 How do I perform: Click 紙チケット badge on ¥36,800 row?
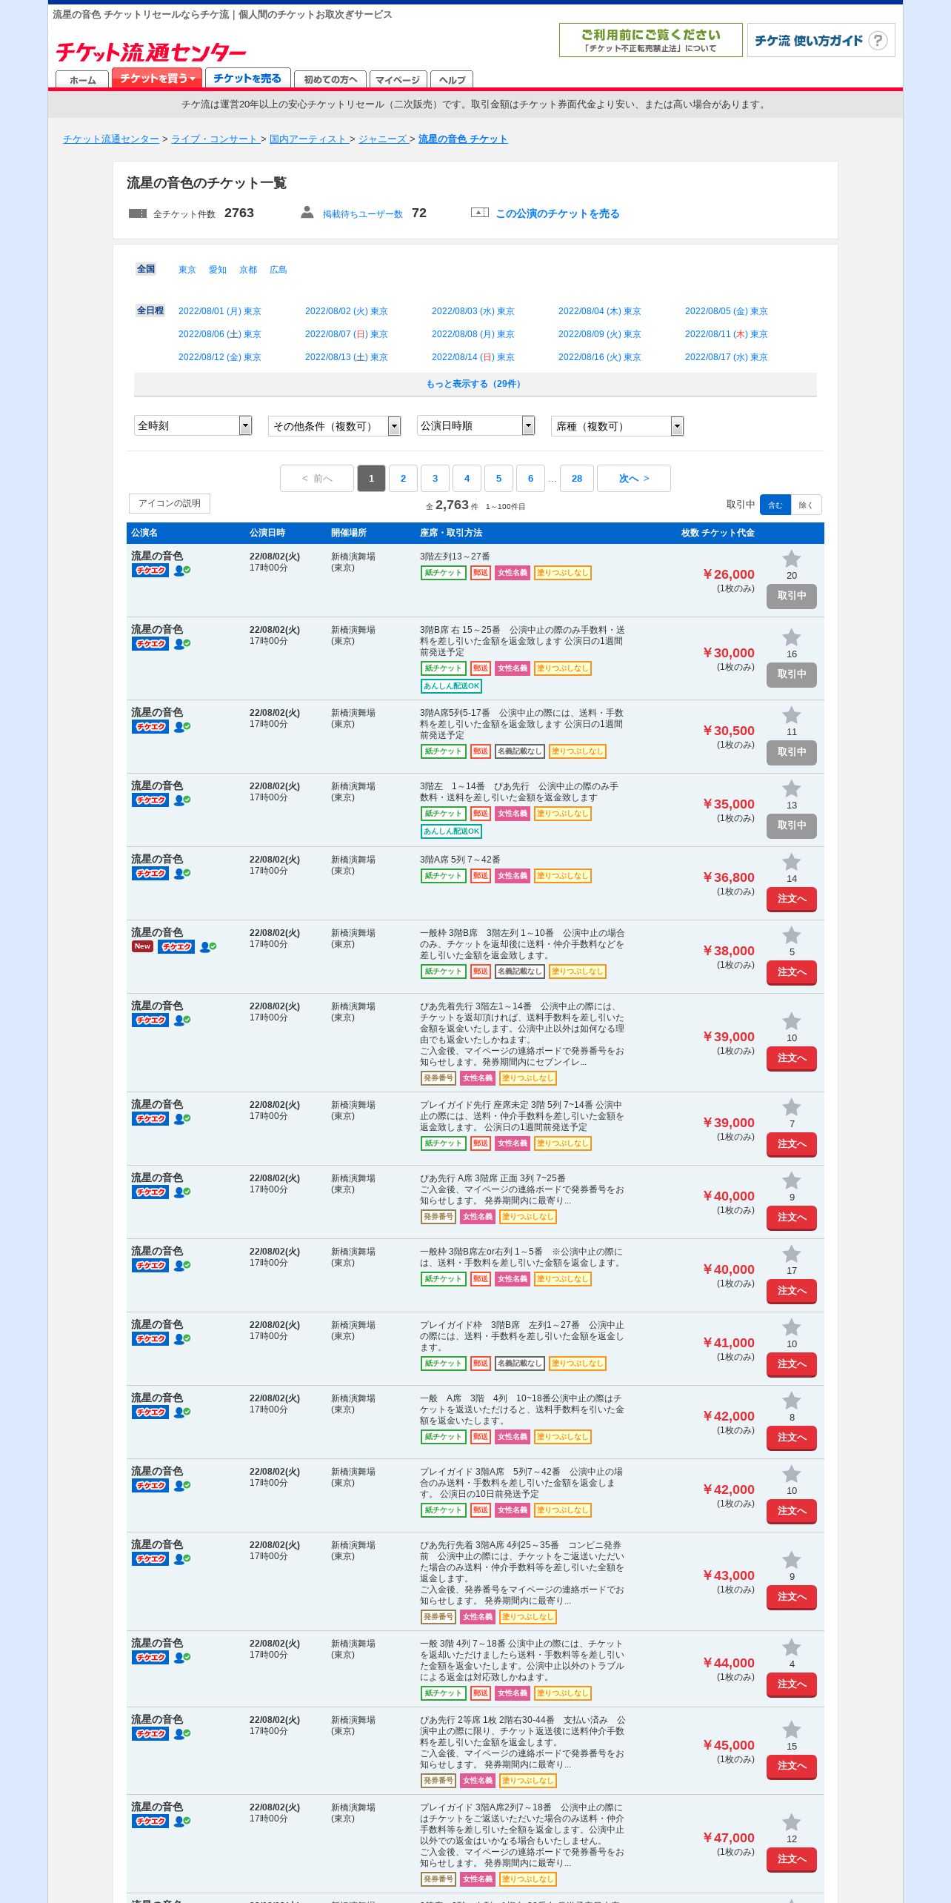(443, 876)
